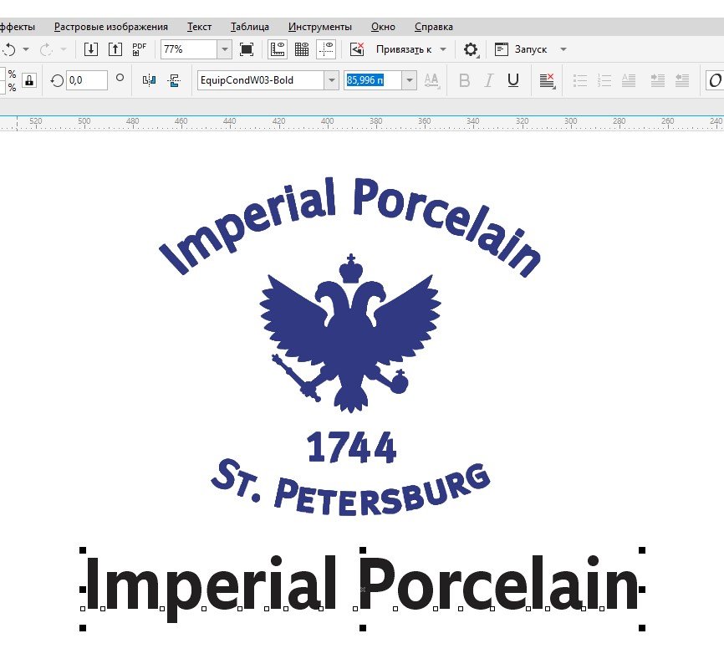Click the Export icon with up arrow
The image size is (724, 664).
115,49
